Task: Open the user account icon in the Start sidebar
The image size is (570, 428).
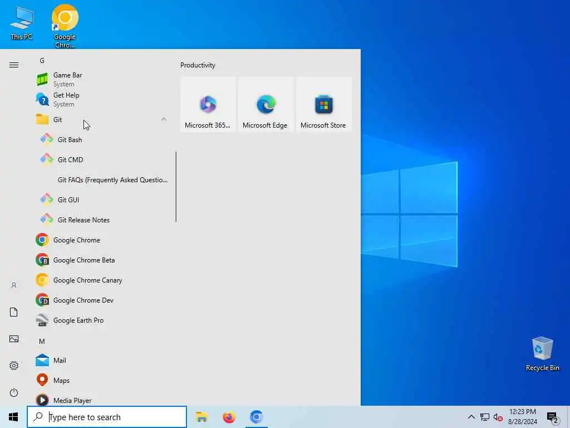Action: click(x=14, y=285)
